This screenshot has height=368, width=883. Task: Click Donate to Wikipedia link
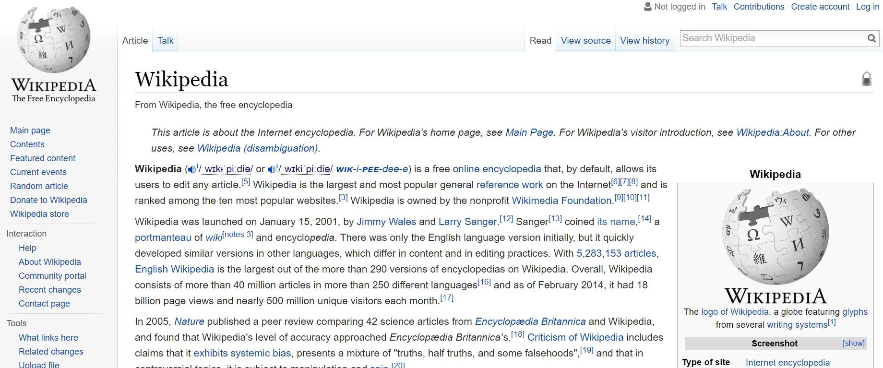pyautogui.click(x=48, y=200)
